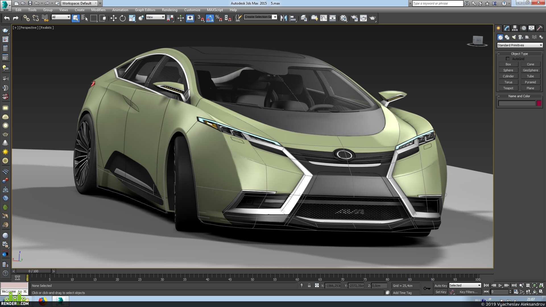546x307 pixels.
Task: Toggle the selection lock icon
Action: click(309, 286)
